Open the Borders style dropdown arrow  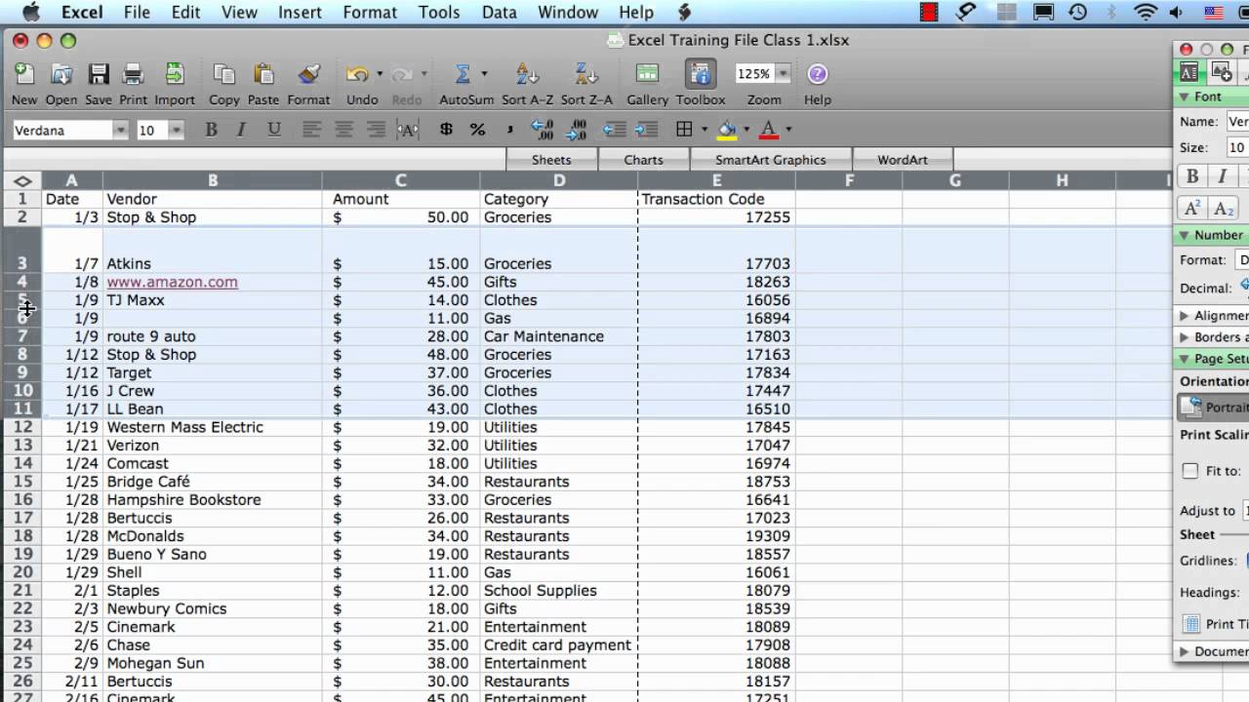click(x=704, y=130)
